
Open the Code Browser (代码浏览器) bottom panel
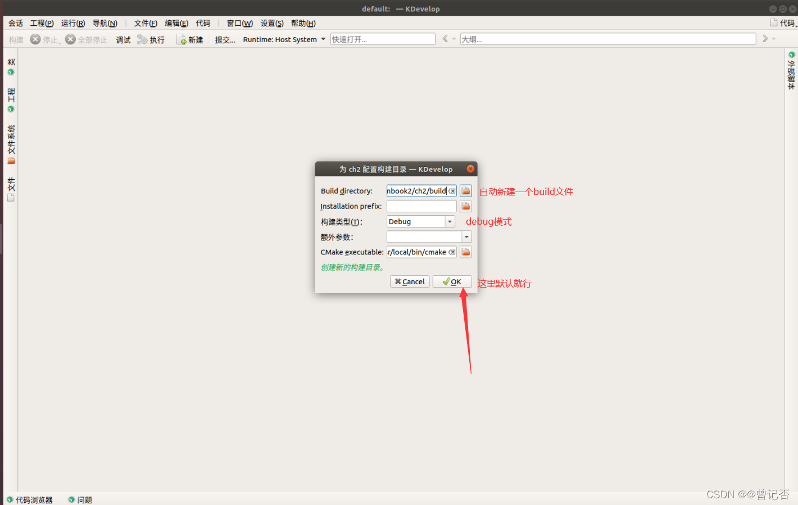tap(29, 499)
